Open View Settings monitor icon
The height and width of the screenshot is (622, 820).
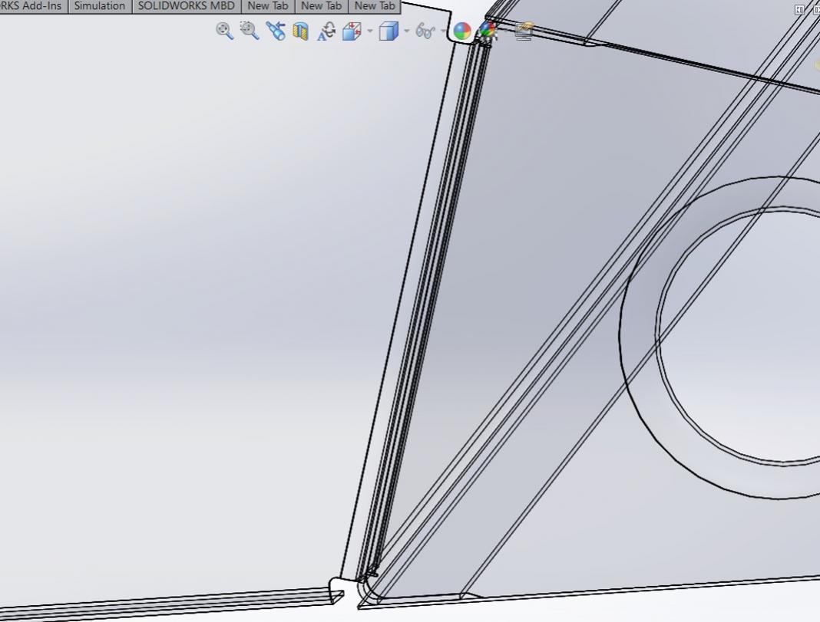pos(524,31)
